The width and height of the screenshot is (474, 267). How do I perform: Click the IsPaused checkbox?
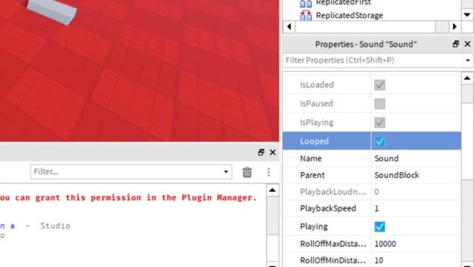coord(380,104)
